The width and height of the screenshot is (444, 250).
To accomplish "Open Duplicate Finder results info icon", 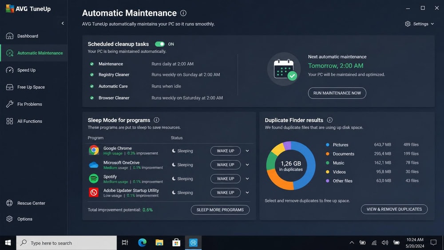I will point(329,120).
